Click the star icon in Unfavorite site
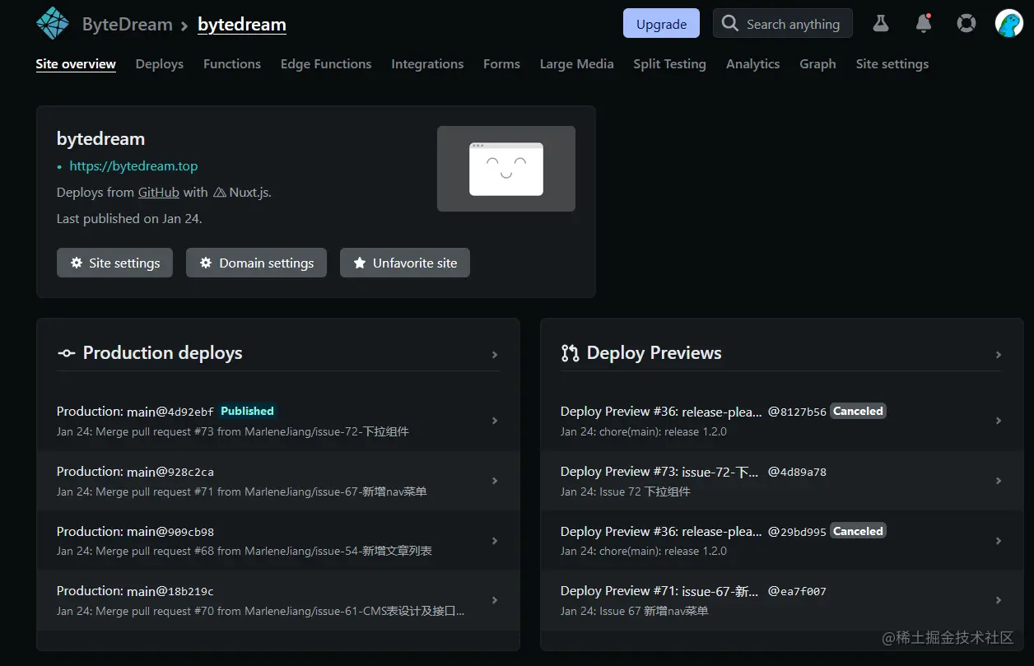The image size is (1034, 666). coord(360,263)
